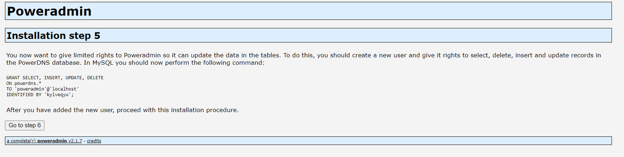This screenshot has width=624, height=157.
Task: Click the 'localhost' host in SQL
Action: coord(66,89)
